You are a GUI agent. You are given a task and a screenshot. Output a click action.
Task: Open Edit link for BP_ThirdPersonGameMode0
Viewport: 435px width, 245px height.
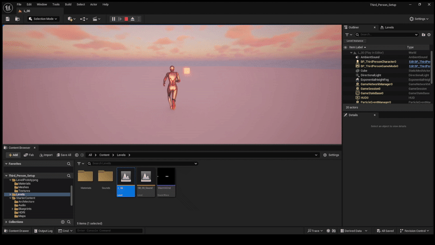(x=419, y=66)
